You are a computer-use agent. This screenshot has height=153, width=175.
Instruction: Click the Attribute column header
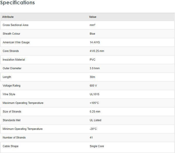coord(8,17)
